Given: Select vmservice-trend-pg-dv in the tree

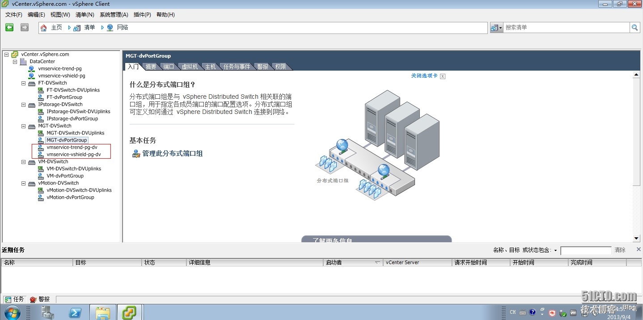Looking at the screenshot, I should (x=72, y=147).
